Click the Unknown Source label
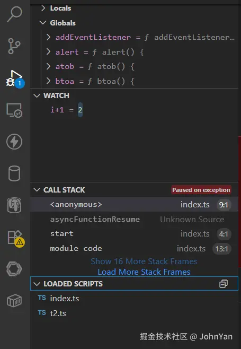The height and width of the screenshot is (349, 241). pos(192,220)
